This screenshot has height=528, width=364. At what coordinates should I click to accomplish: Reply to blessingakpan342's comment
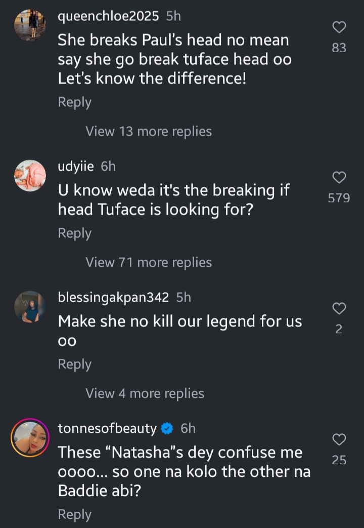tap(75, 364)
